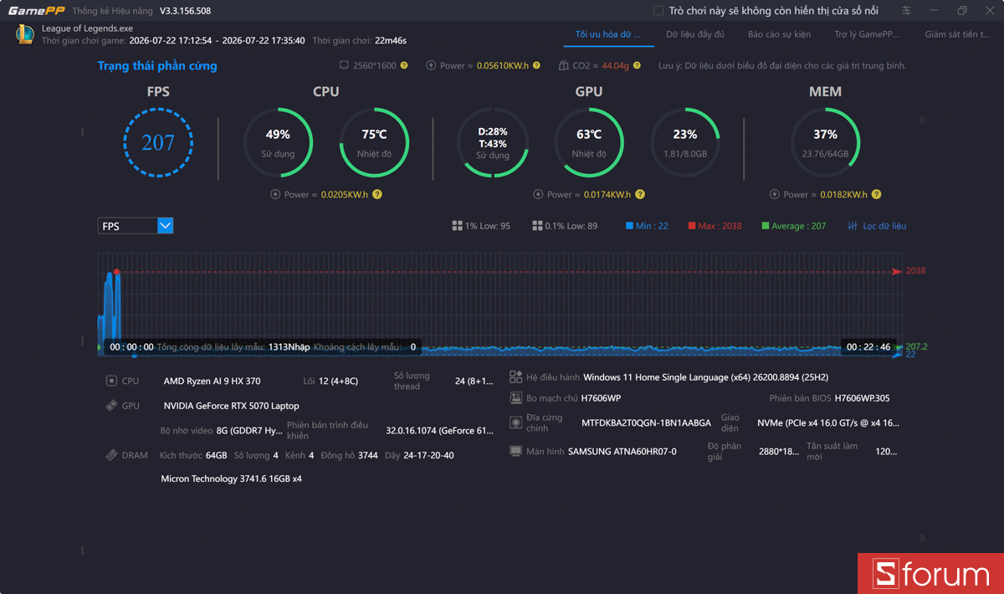Click the CPU temperature 75℃ gauge
The image size is (1004, 594).
(x=374, y=142)
